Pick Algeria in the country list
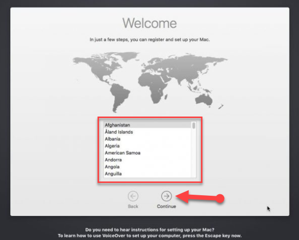This screenshot has height=240, width=299. [x=112, y=146]
